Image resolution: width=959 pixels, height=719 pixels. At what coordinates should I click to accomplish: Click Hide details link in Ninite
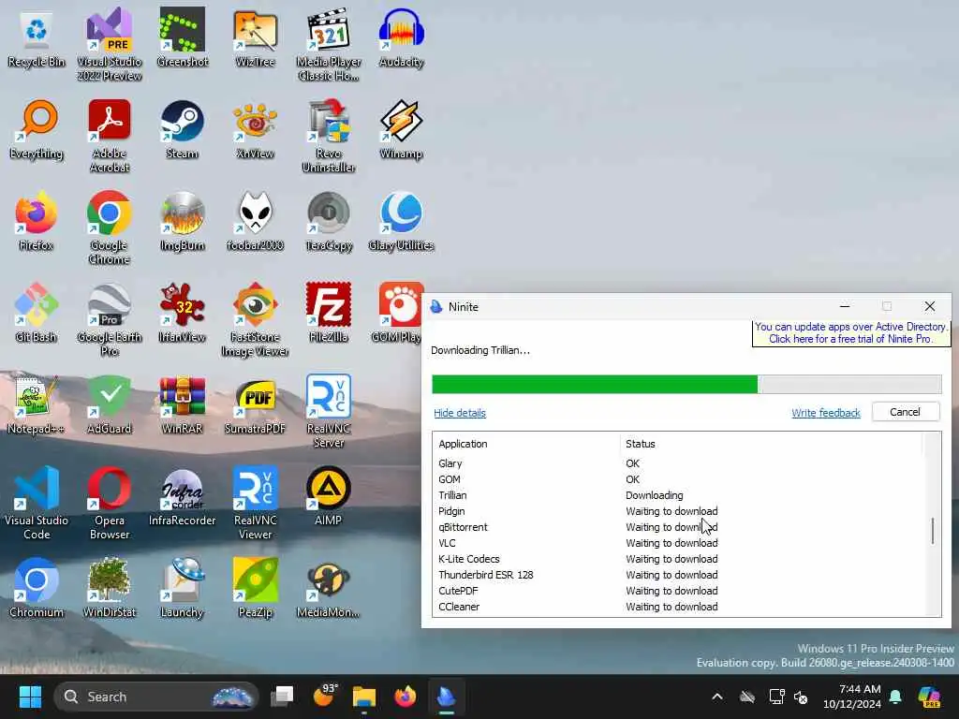[x=459, y=413]
